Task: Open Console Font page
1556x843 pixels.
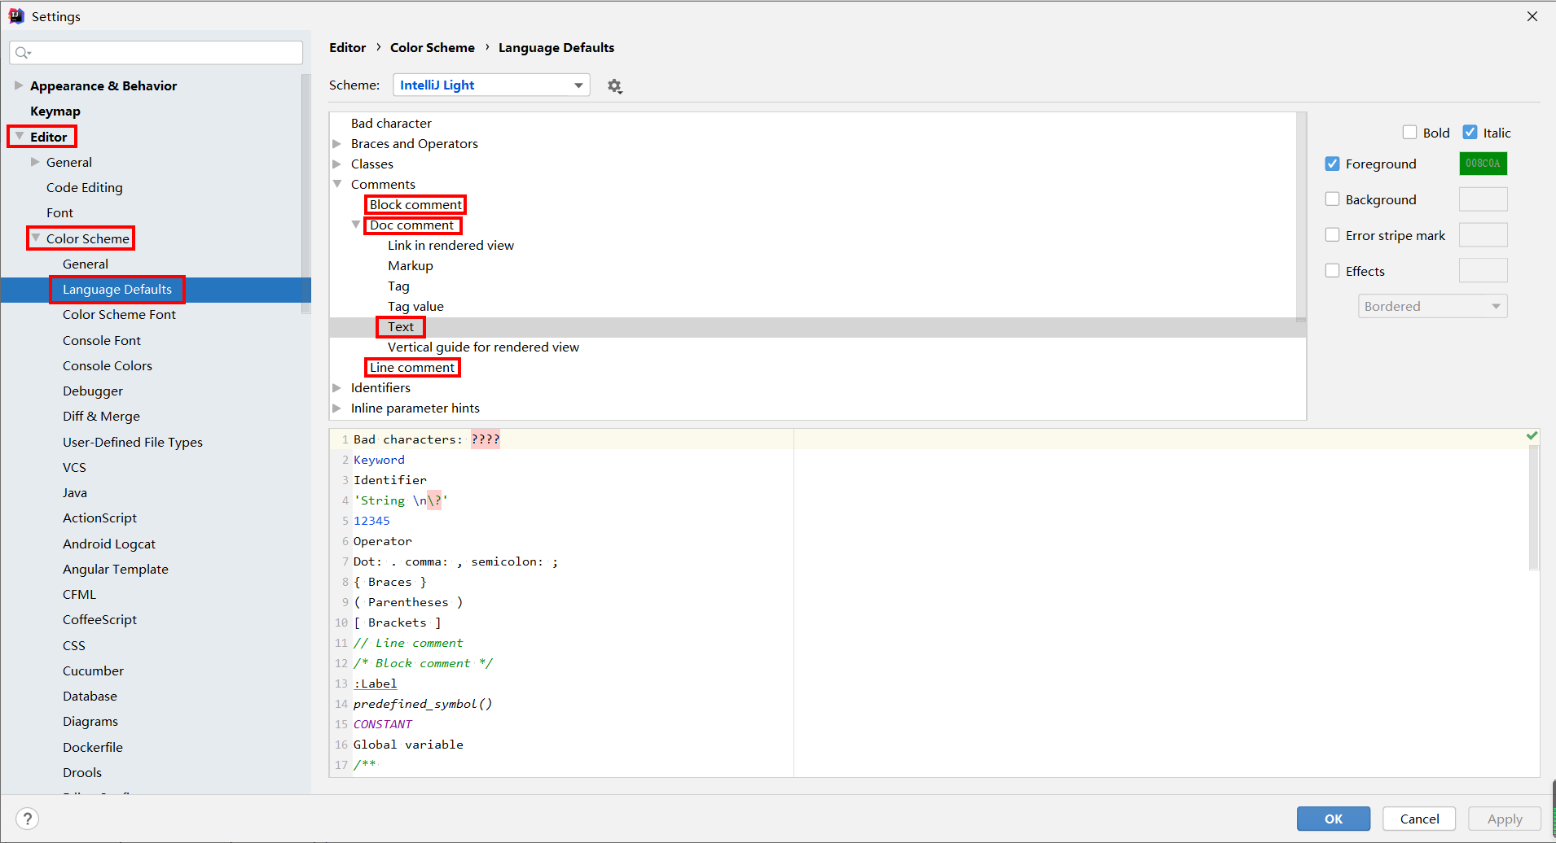Action: [102, 340]
